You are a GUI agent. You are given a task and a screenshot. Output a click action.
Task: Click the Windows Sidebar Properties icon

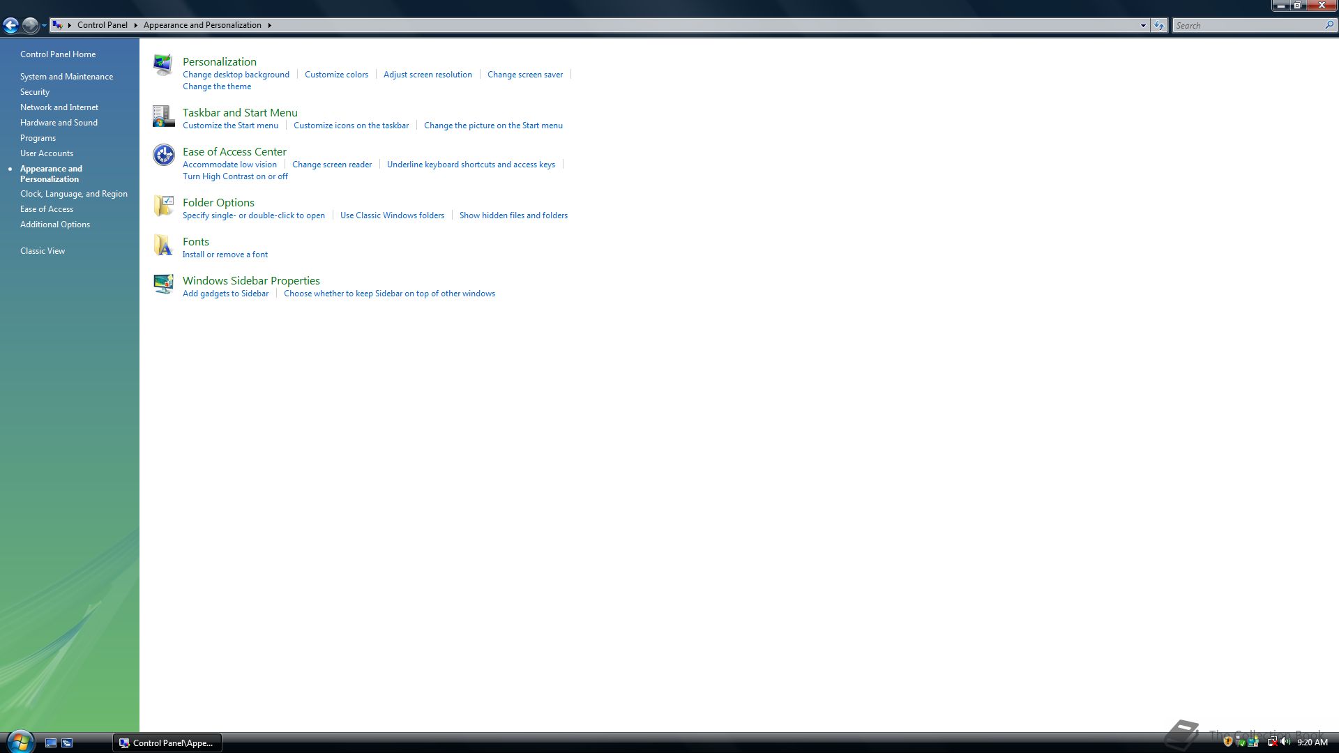(163, 284)
